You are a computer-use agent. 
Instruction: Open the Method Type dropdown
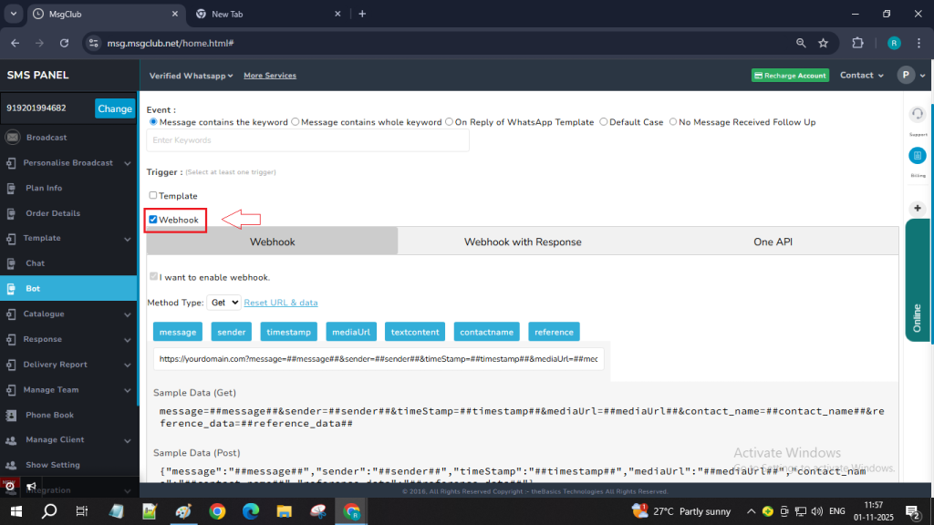[x=223, y=302]
